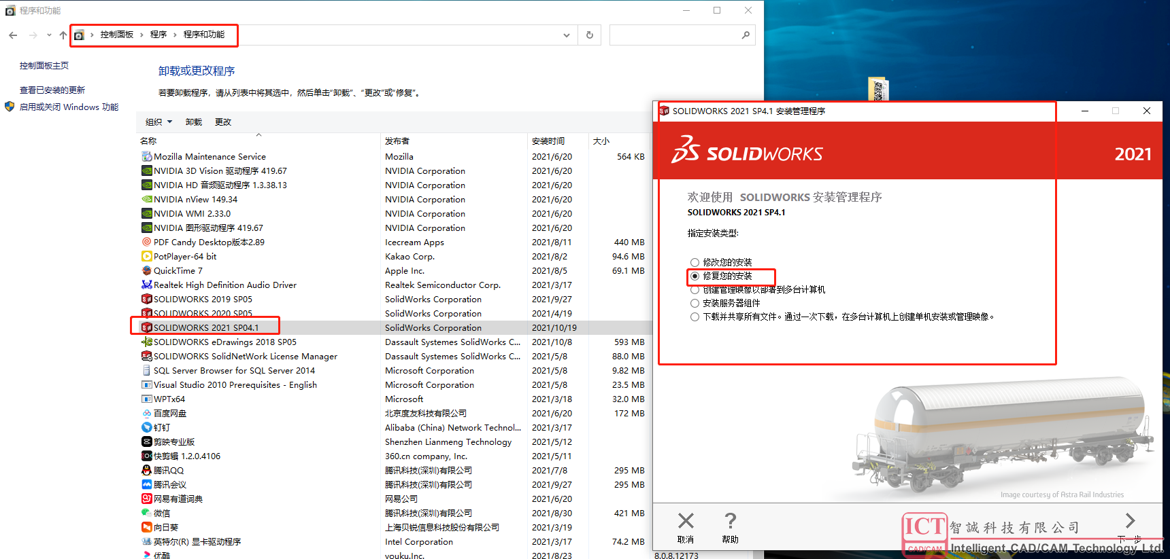Click the 腾讯QQ penguin icon
Viewport: 1170px width, 559px height.
[146, 470]
